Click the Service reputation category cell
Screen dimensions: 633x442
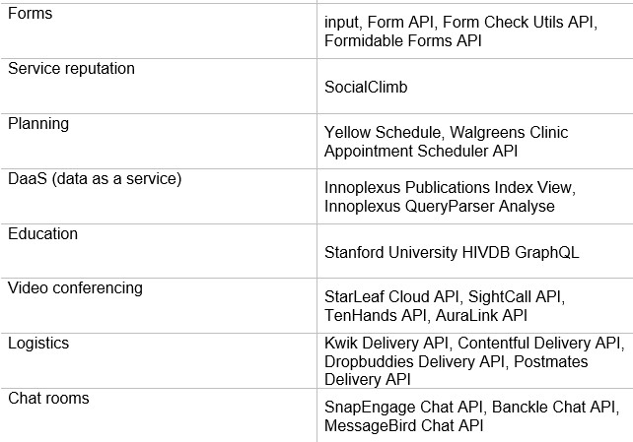(x=71, y=69)
